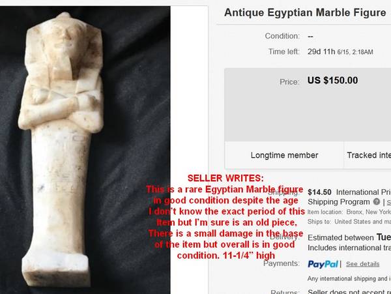Click the 29d 11h time left value
The height and width of the screenshot is (294, 391).
coord(321,51)
